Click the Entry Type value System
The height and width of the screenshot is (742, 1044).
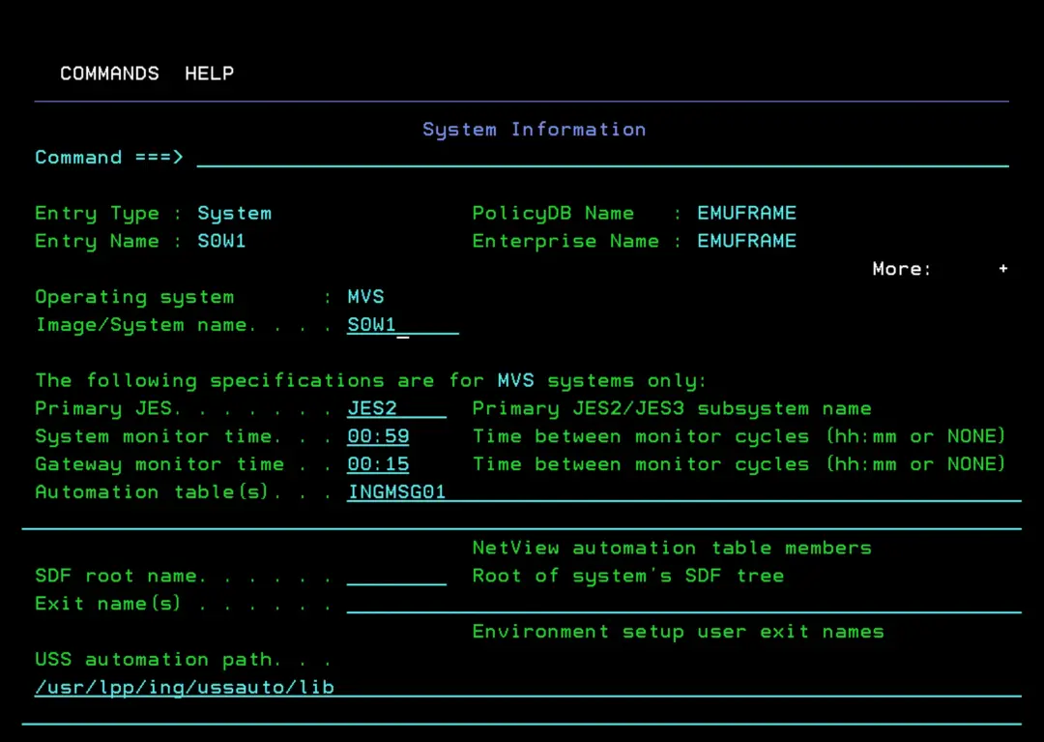(234, 214)
